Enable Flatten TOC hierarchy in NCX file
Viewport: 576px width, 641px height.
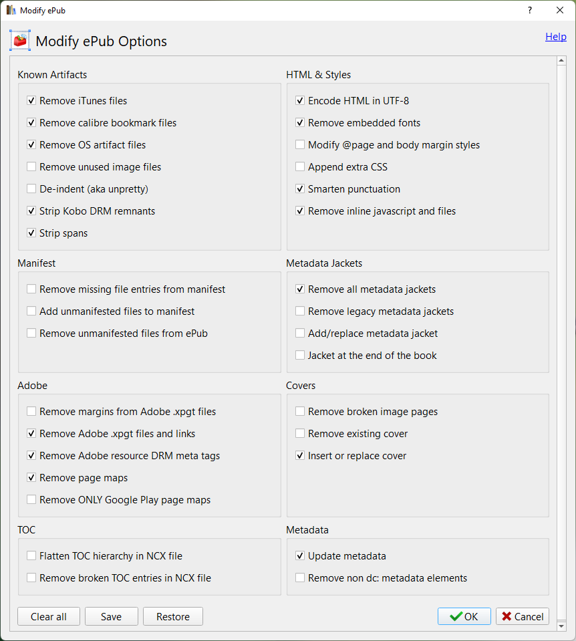31,556
